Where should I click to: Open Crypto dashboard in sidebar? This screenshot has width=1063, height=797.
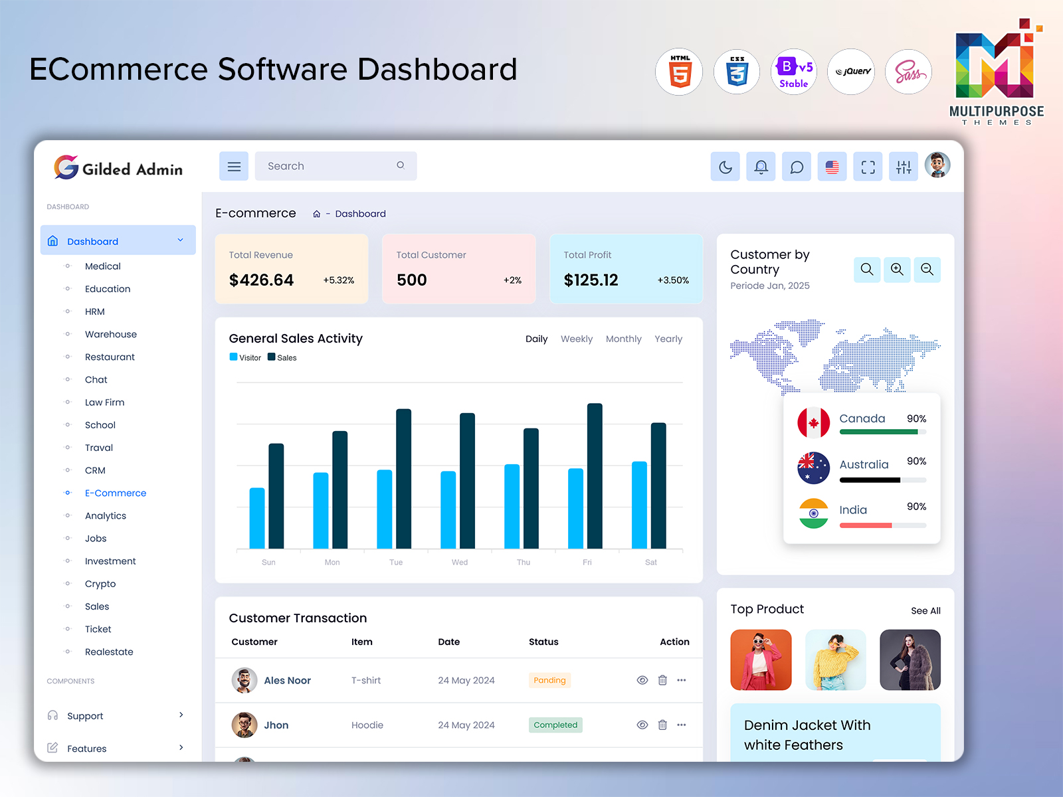(x=100, y=584)
